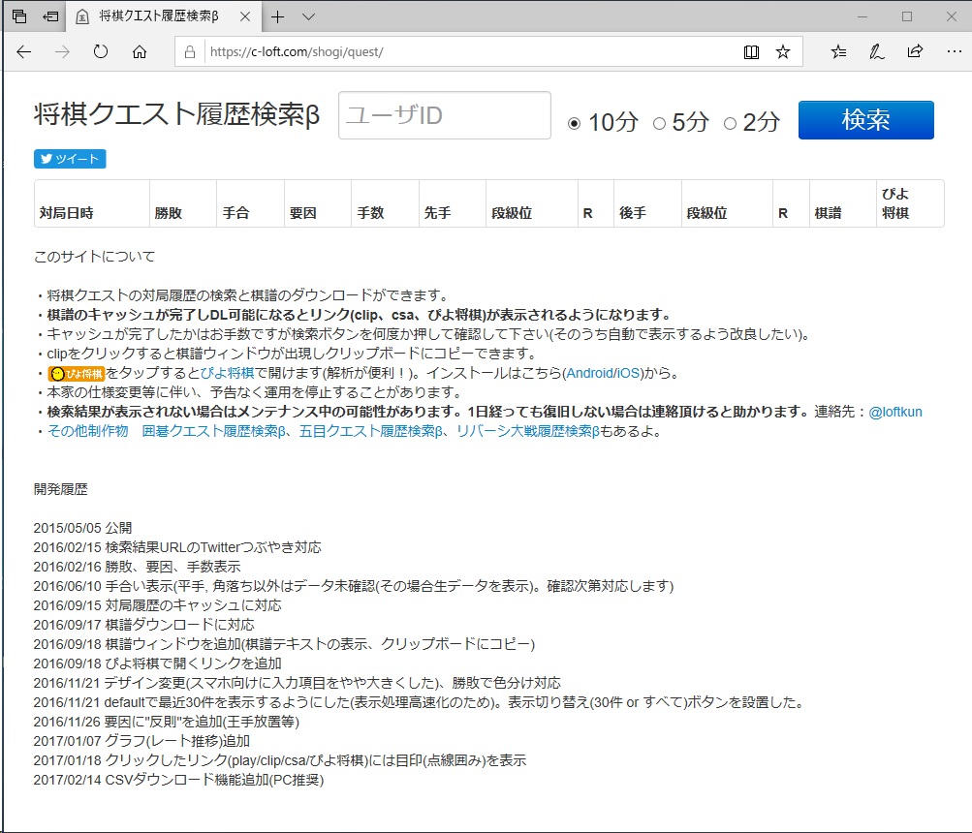
Task: Select the 2分 radio button
Action: click(731, 123)
